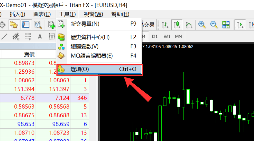The width and height of the screenshot is (254, 141).
Task: Switch to D1 timeframe
Action: [x=155, y=37]
